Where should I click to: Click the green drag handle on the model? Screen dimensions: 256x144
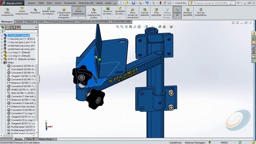click(100, 60)
